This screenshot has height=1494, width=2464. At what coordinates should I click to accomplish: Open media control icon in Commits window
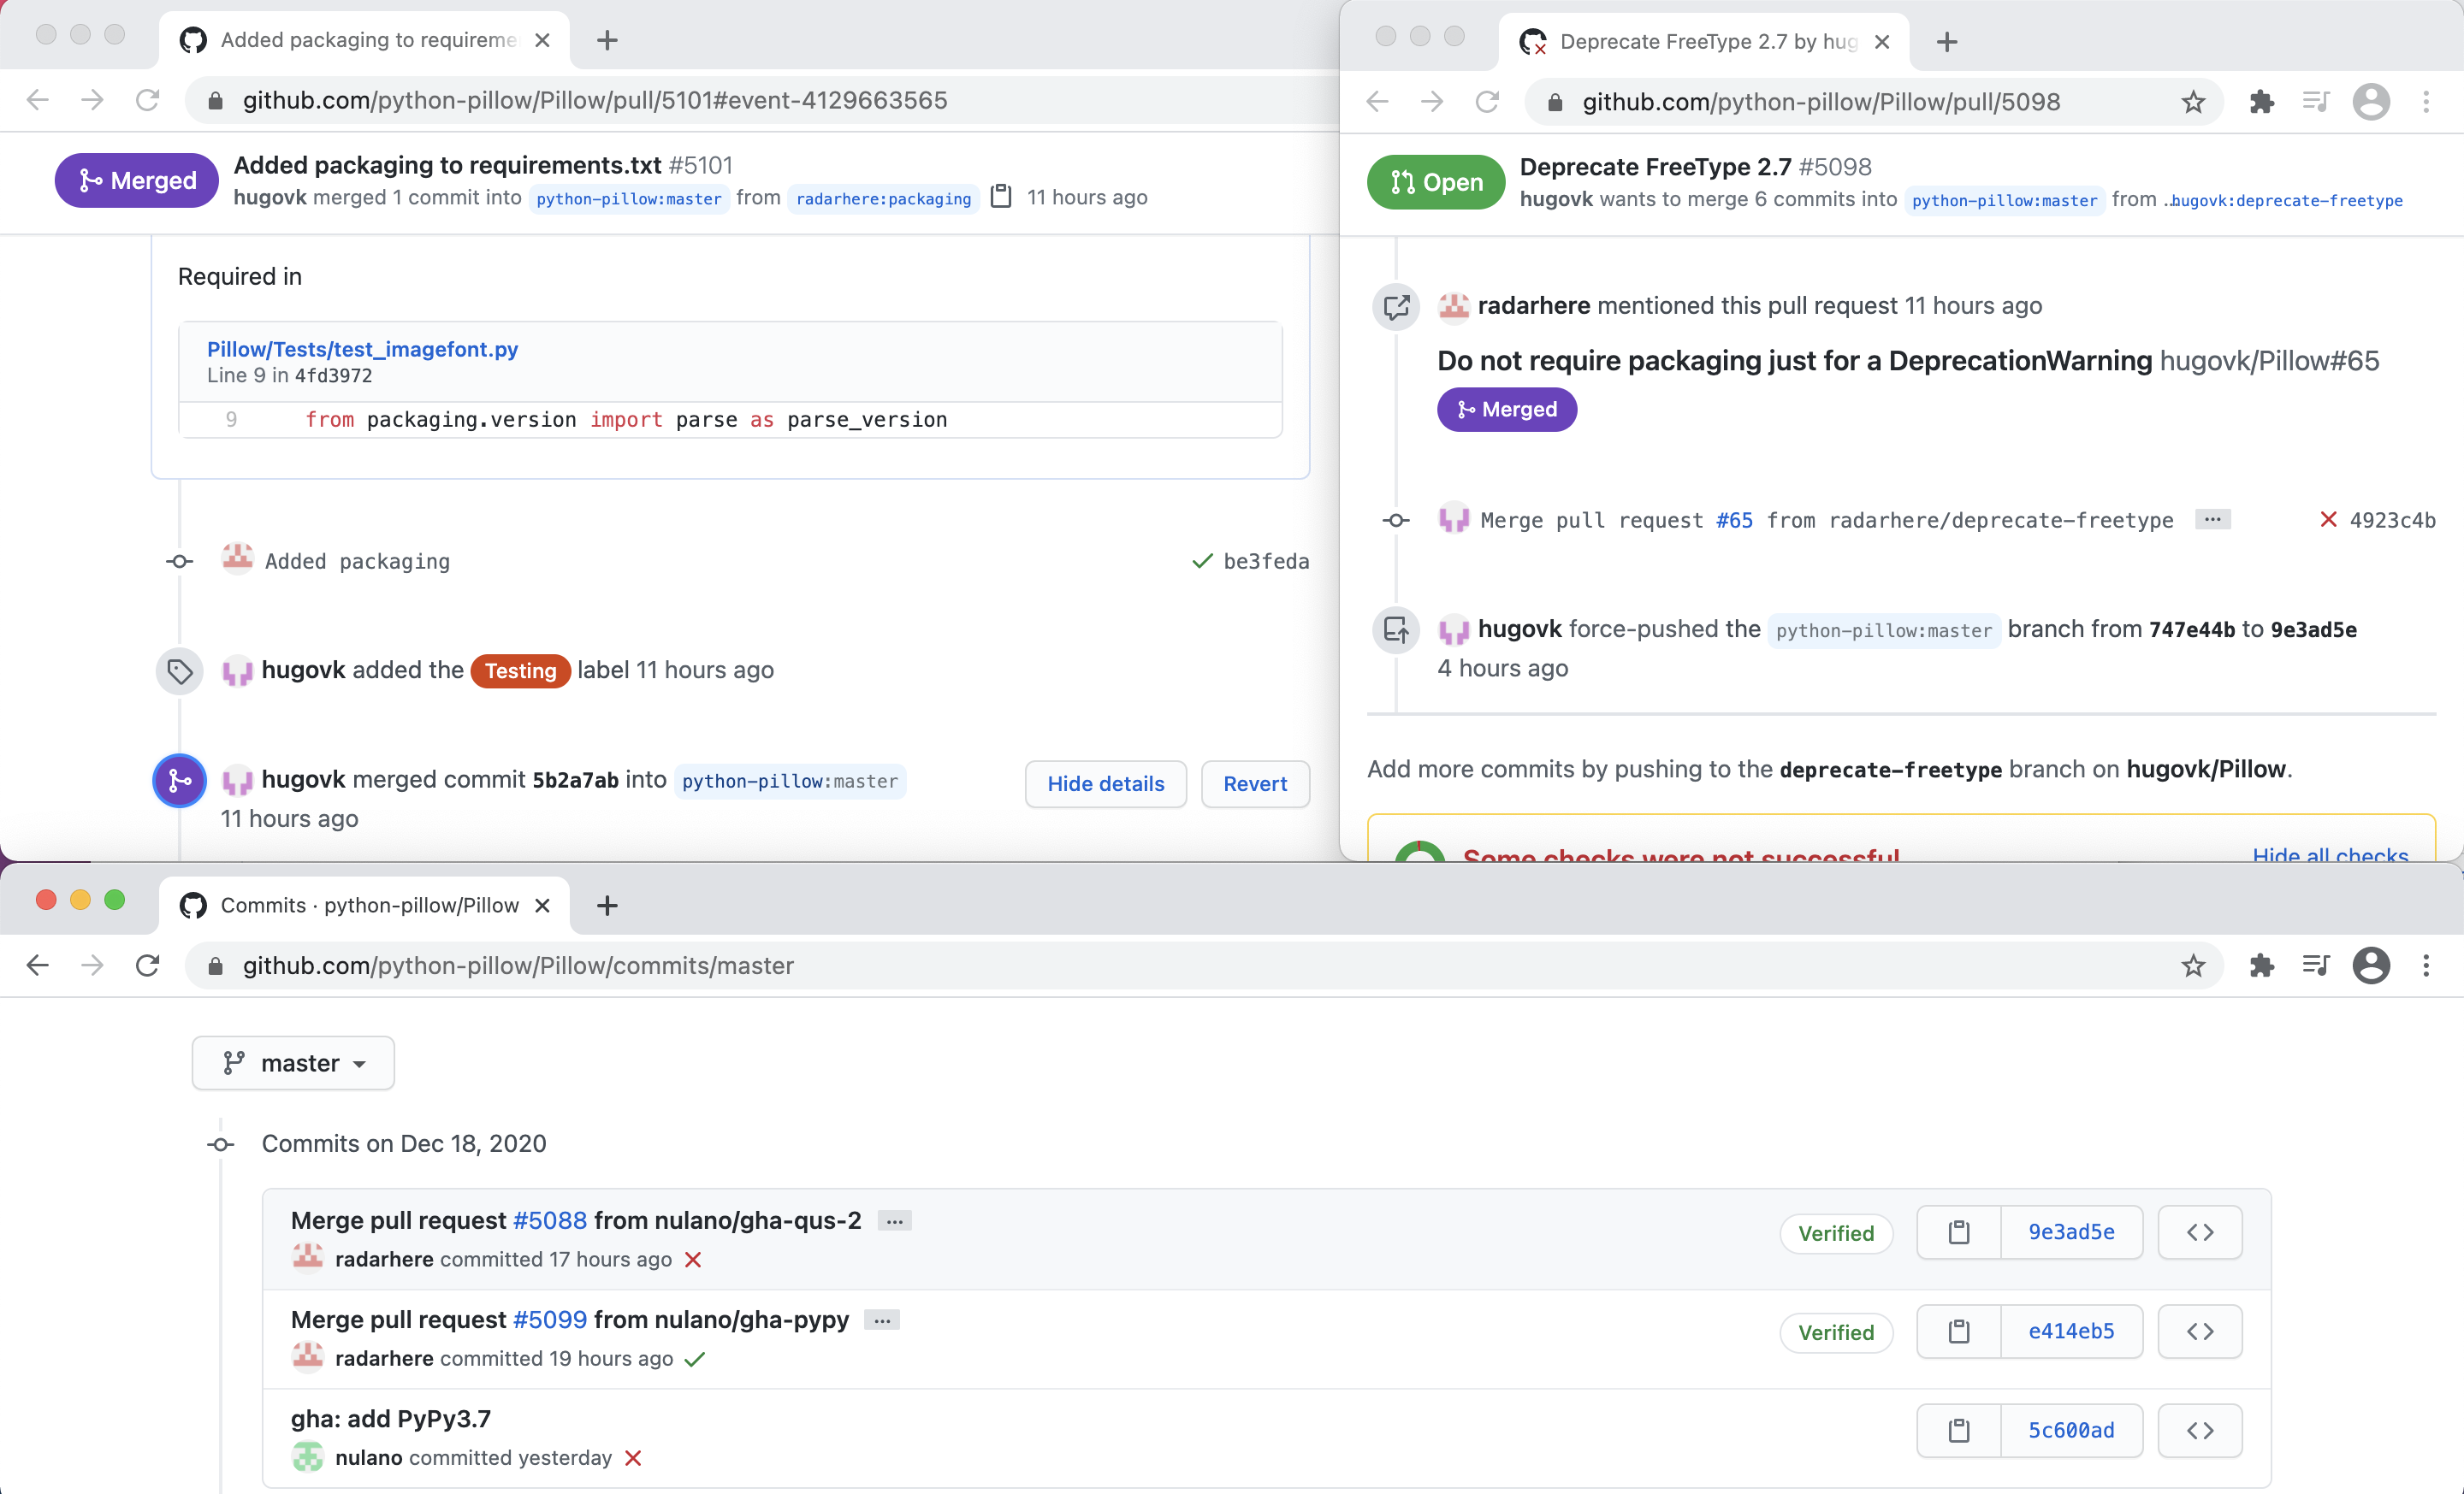2315,965
